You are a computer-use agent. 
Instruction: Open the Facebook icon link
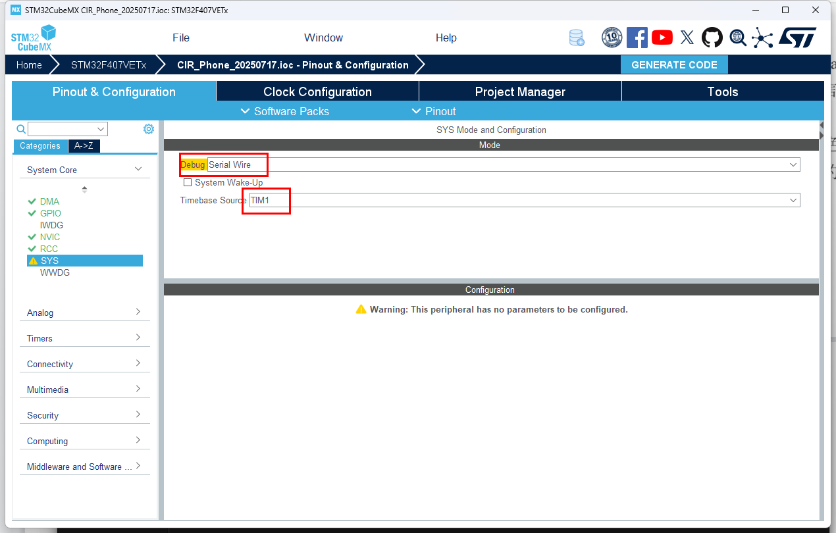637,38
